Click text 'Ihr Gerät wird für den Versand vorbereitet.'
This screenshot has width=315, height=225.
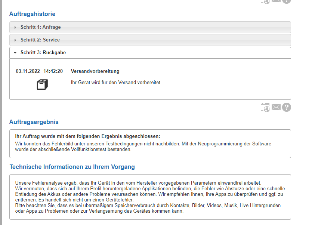click(x=116, y=82)
